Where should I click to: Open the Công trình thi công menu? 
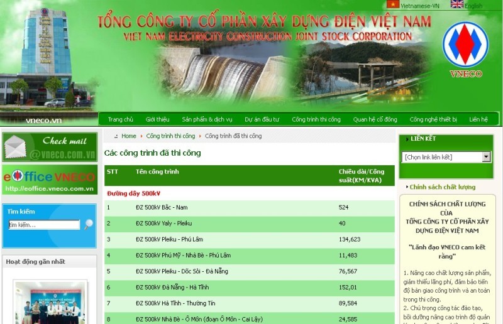click(316, 119)
